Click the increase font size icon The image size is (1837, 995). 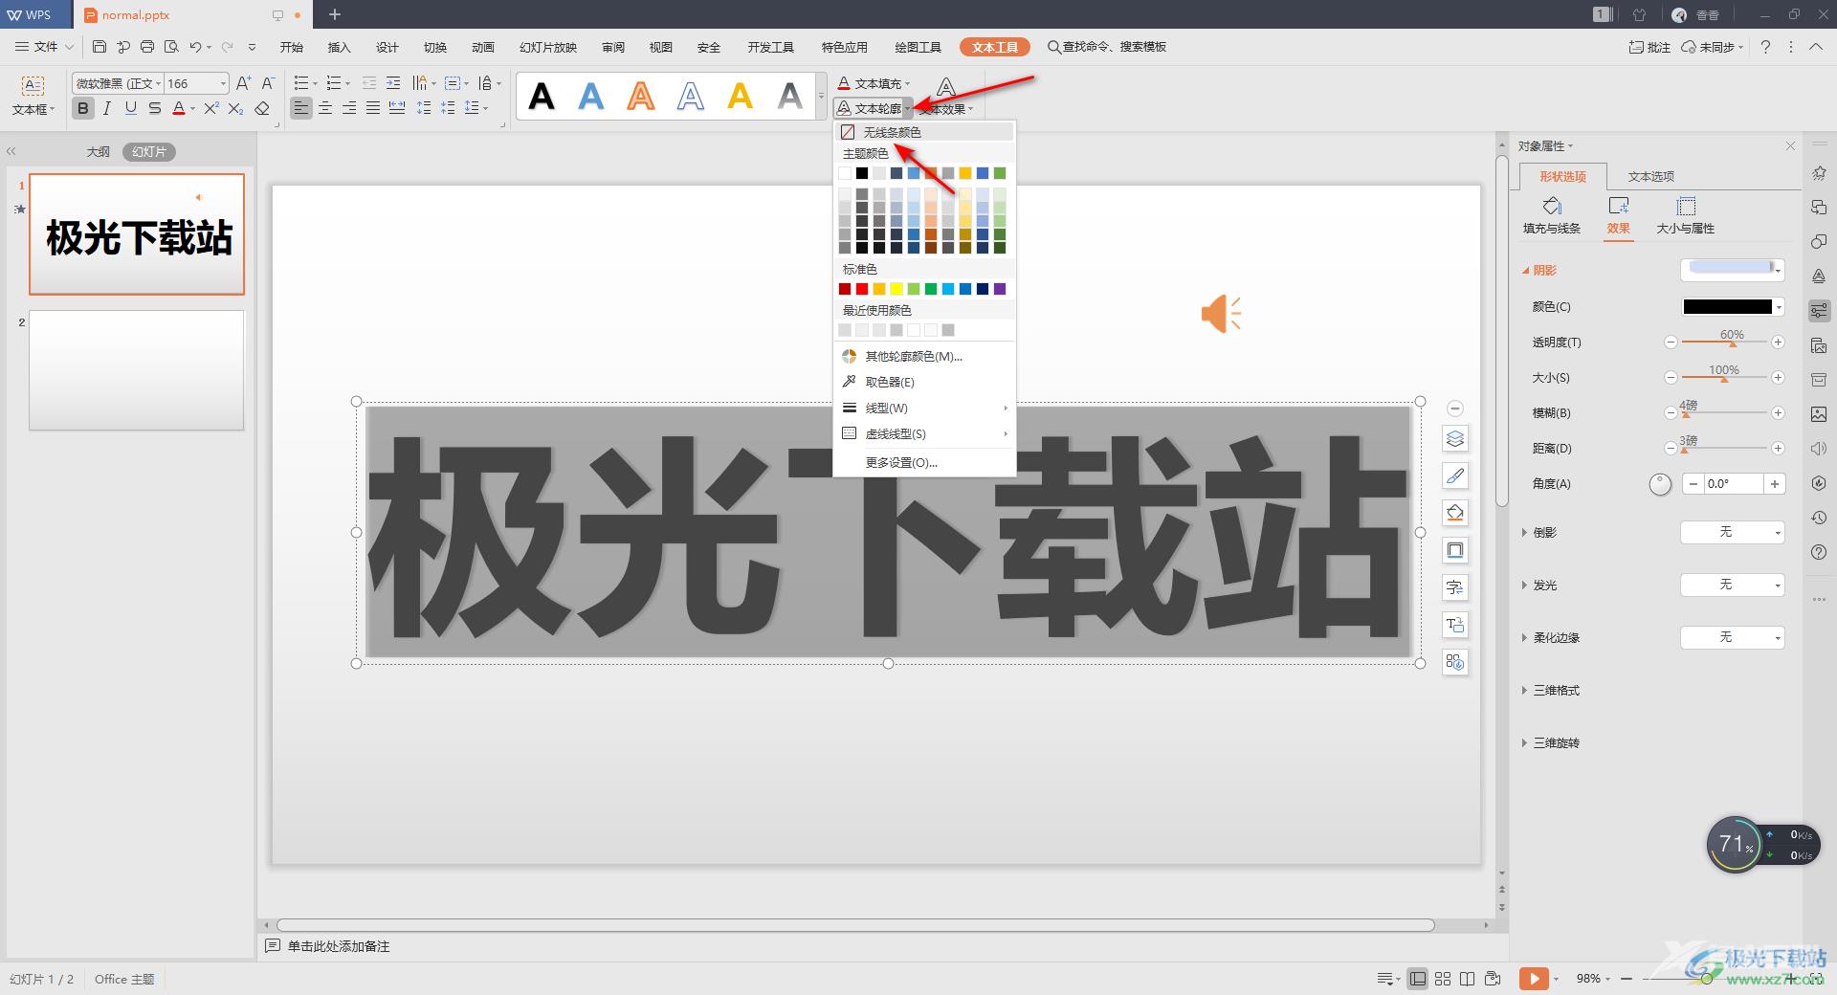point(244,83)
